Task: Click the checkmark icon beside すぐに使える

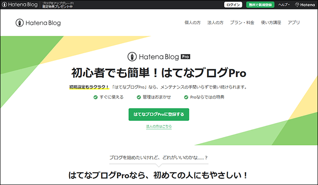Action: 95,97
